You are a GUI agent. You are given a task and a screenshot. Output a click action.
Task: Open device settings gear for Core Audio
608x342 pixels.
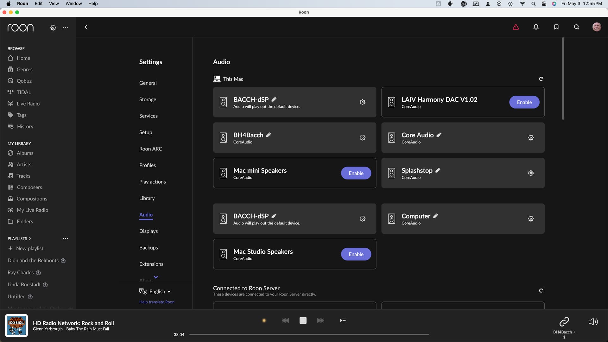click(x=531, y=137)
